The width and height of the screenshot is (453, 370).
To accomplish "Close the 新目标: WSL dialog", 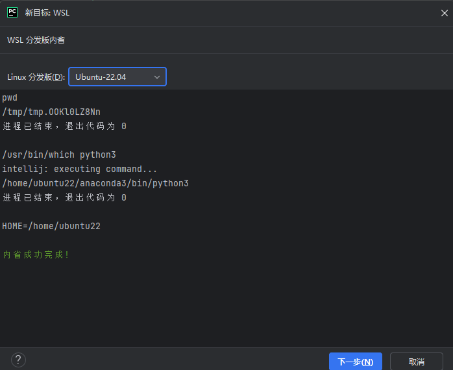I will [x=444, y=13].
